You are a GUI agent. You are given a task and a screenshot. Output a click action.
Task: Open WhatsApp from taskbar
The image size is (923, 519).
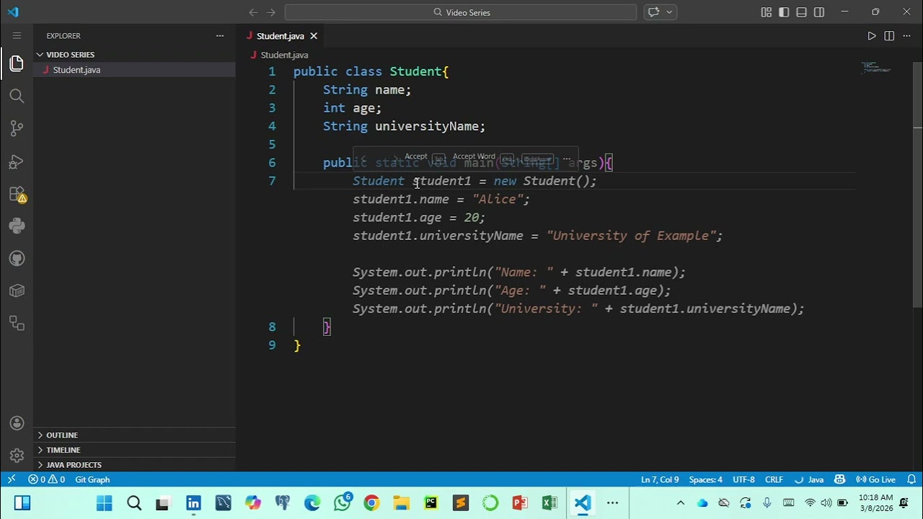point(343,502)
